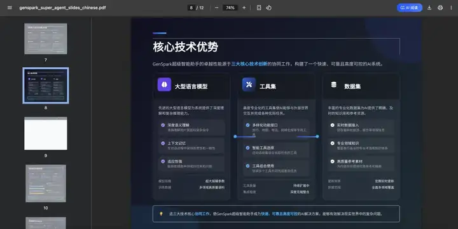Click the value 全面多领域覆盖
Viewport: 458px width, 229px height.
click(x=383, y=187)
